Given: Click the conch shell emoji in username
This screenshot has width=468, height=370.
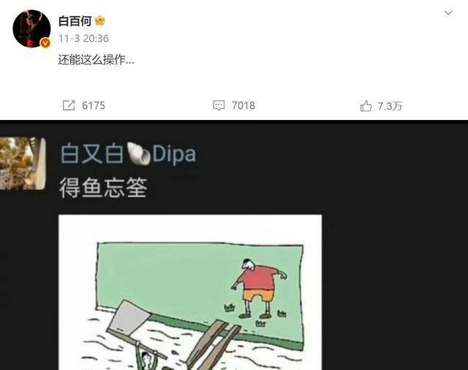Looking at the screenshot, I should coord(138,154).
